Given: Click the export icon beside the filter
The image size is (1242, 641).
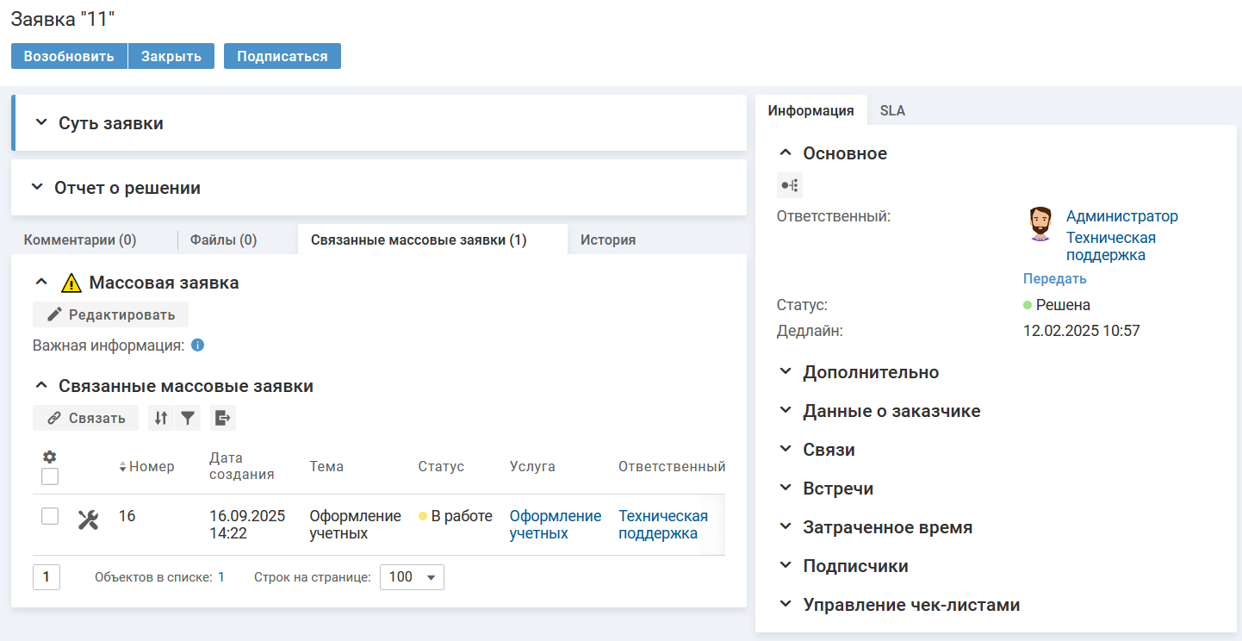Looking at the screenshot, I should (222, 418).
